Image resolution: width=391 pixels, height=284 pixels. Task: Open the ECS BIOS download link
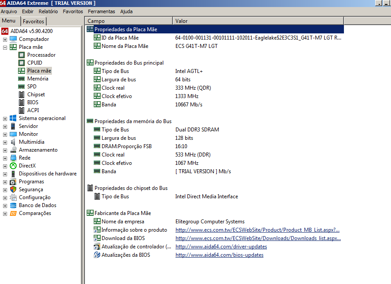(x=258, y=238)
